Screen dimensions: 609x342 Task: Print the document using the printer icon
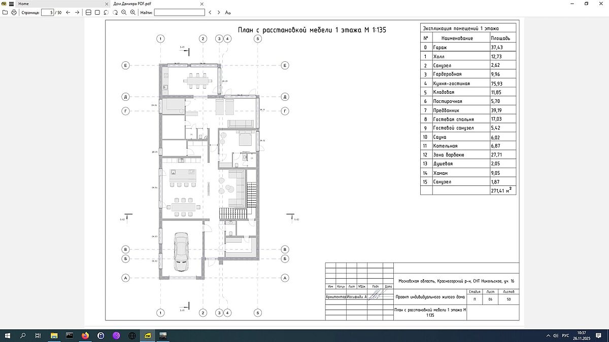tap(13, 12)
